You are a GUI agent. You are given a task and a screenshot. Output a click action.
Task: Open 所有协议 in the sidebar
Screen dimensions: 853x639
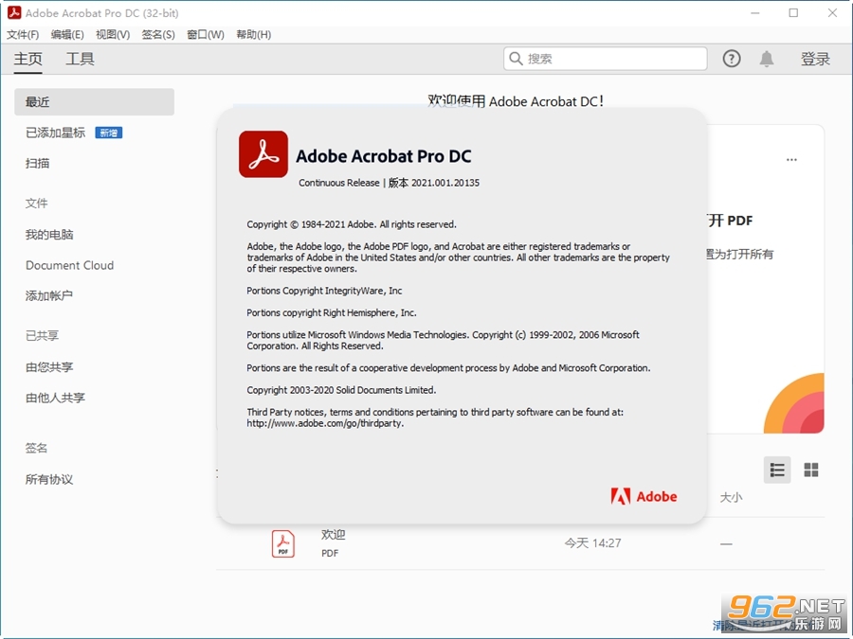click(49, 479)
